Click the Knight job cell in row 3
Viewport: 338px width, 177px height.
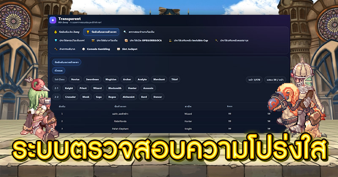[x=188, y=129]
